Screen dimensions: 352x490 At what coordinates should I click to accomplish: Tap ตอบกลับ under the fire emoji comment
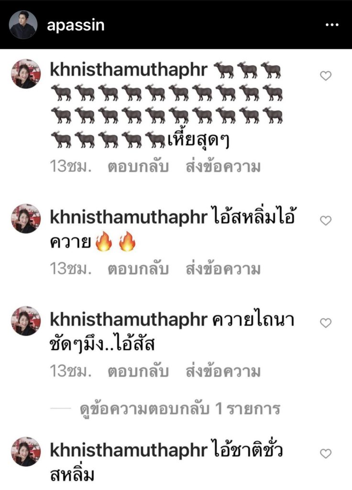(138, 269)
